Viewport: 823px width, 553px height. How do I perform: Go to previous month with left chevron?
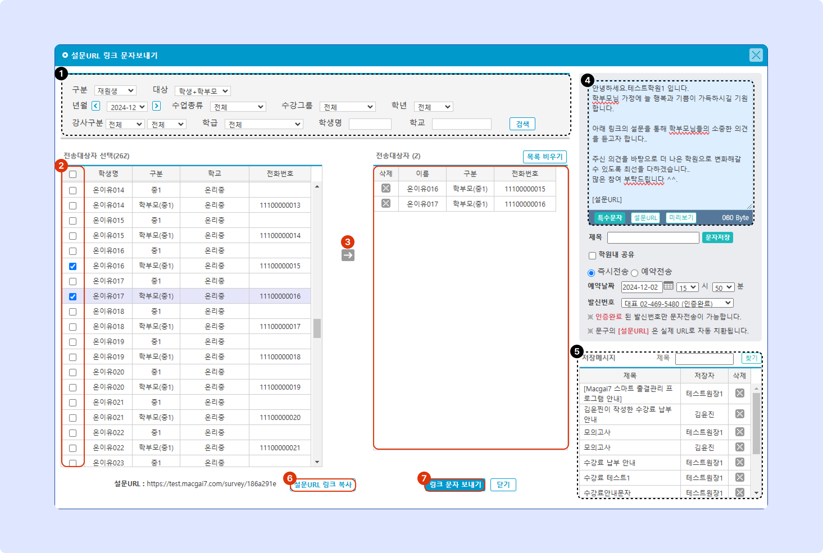[96, 106]
